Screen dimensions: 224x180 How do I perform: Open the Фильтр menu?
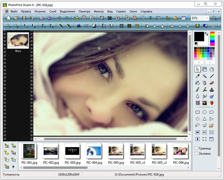(x=99, y=12)
